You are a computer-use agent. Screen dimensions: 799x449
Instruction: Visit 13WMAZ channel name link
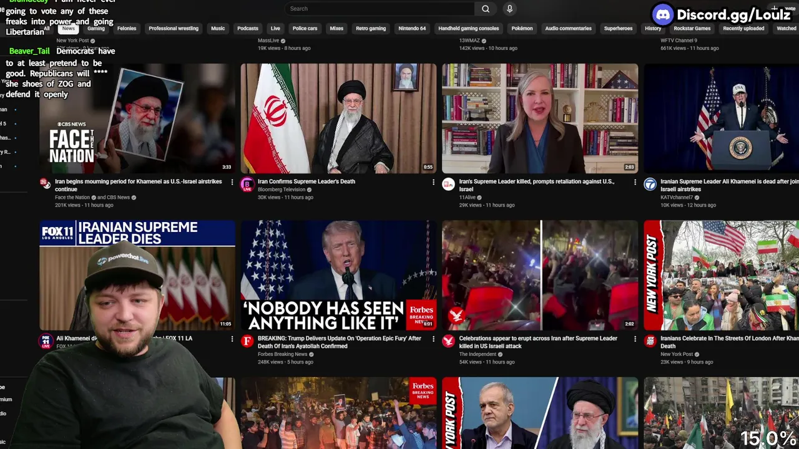pyautogui.click(x=469, y=41)
